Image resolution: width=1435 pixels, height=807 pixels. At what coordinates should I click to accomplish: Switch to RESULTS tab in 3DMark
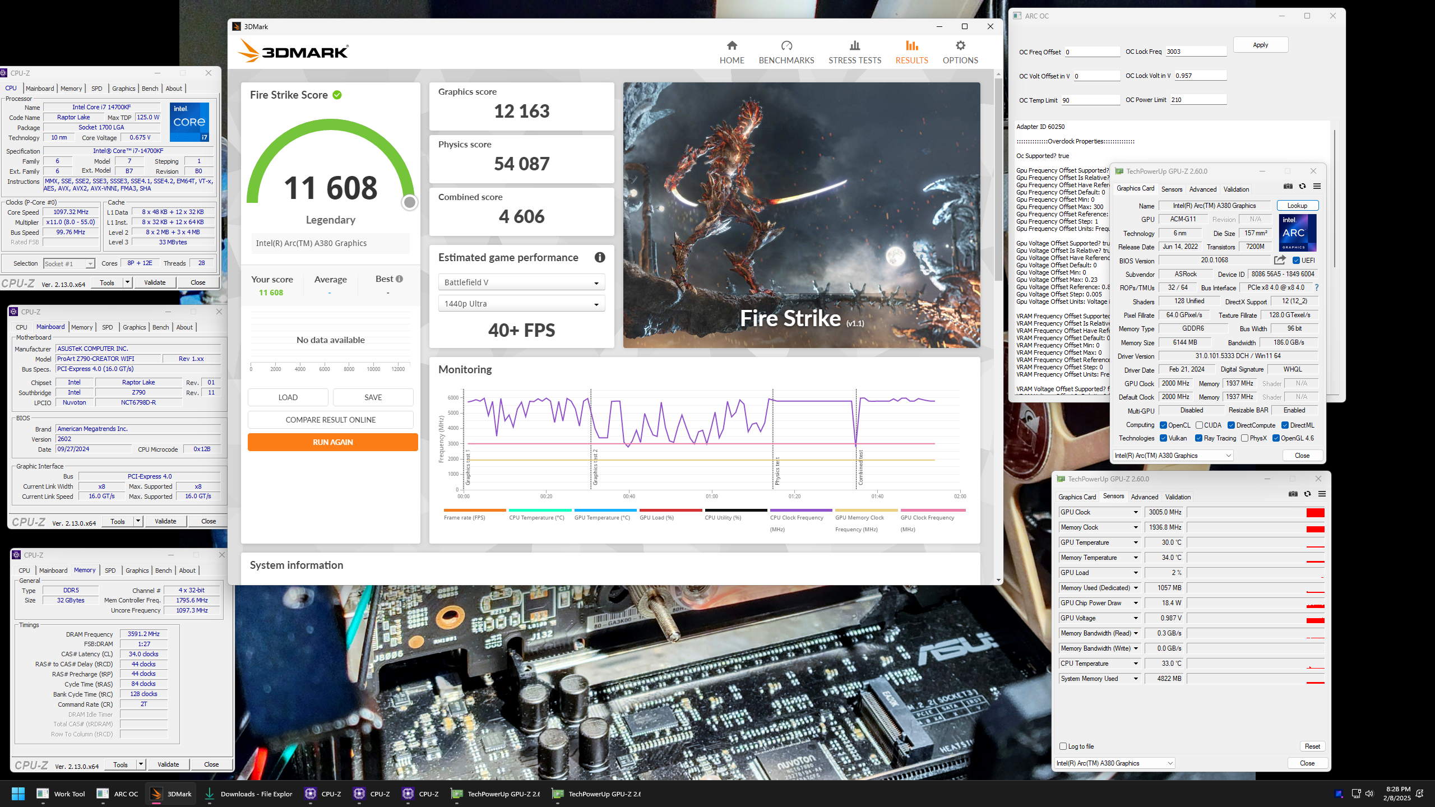tap(911, 53)
